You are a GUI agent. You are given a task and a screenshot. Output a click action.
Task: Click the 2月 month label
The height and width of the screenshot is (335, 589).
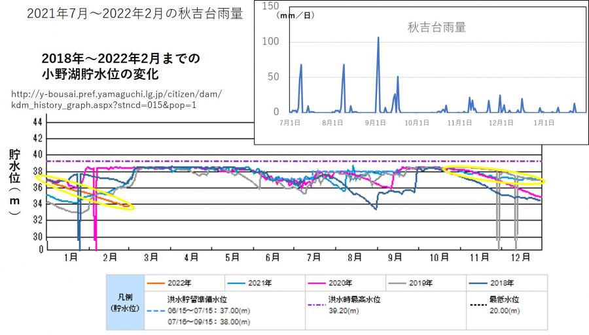tap(110, 257)
